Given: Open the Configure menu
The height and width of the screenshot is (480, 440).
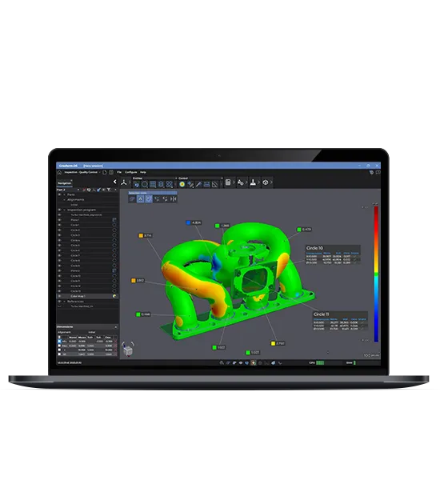Looking at the screenshot, I should coord(130,172).
